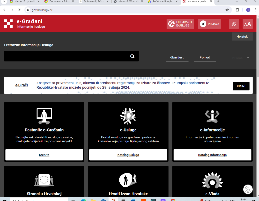
Task: Open Katalog informacija
Action: point(212,155)
